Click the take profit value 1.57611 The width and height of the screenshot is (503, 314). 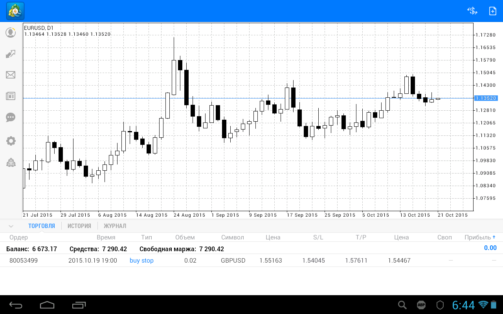tap(356, 261)
